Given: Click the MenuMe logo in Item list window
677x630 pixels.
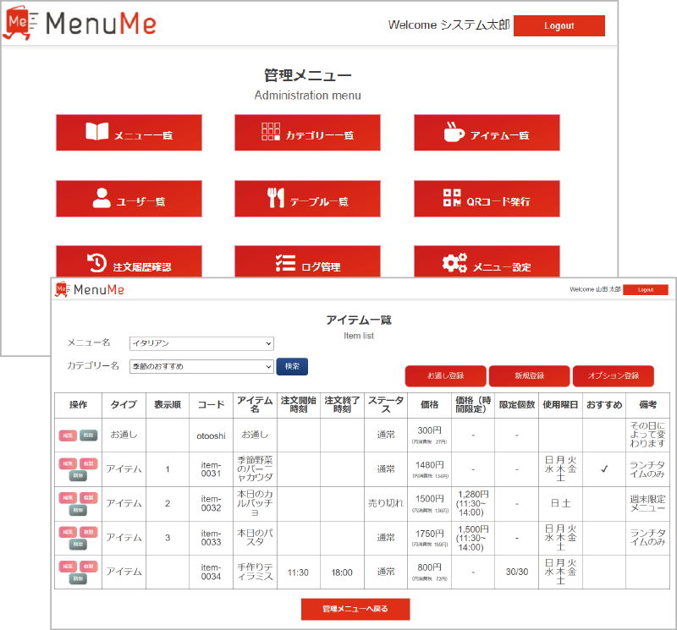Looking at the screenshot, I should (90, 289).
